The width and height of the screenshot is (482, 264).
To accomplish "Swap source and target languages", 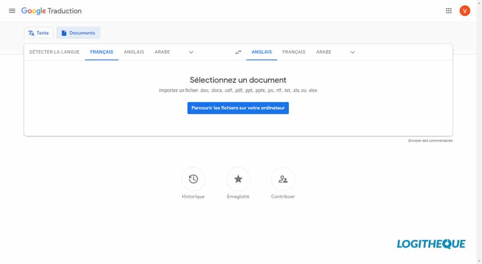I will click(x=238, y=52).
